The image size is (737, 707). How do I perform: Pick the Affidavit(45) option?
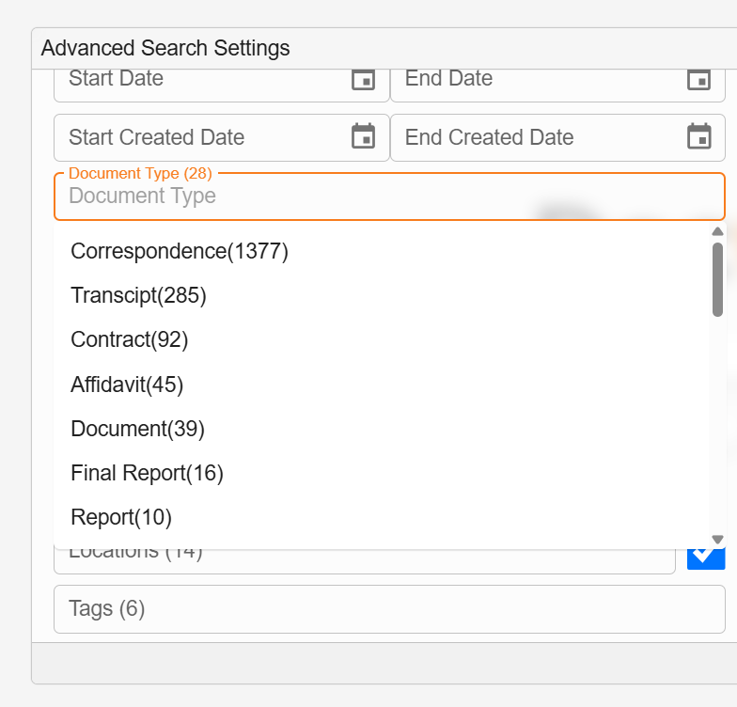point(127,385)
